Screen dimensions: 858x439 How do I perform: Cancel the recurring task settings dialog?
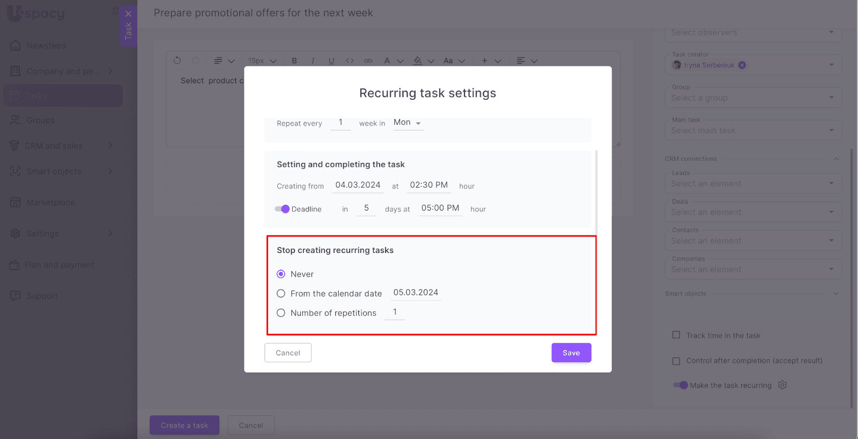288,353
